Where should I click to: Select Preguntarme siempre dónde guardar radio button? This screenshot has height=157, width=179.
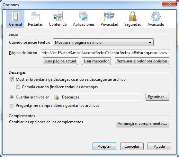coord(12,106)
